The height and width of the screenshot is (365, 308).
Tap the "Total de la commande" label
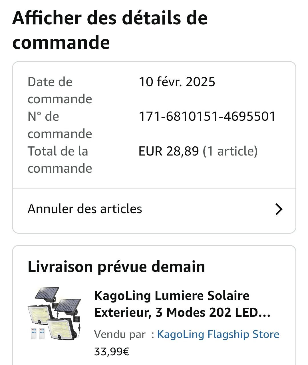click(60, 160)
